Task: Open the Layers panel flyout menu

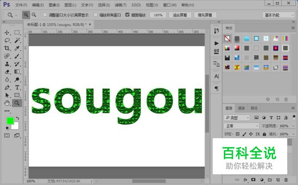Action: 293,108
